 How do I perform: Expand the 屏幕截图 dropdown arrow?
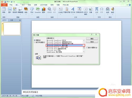pyautogui.click(x=20, y=14)
